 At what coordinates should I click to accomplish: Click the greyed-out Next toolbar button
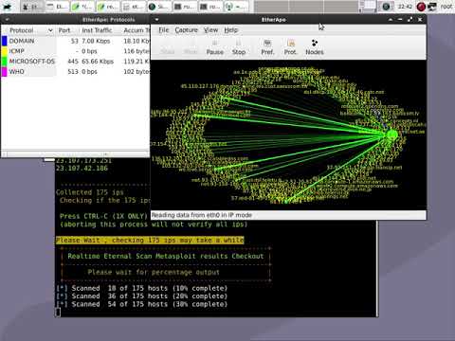click(x=191, y=47)
